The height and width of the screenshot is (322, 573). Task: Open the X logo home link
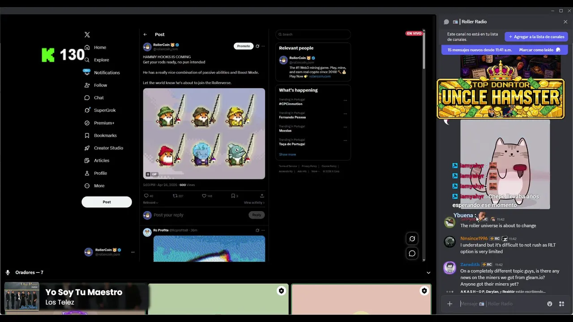click(87, 34)
